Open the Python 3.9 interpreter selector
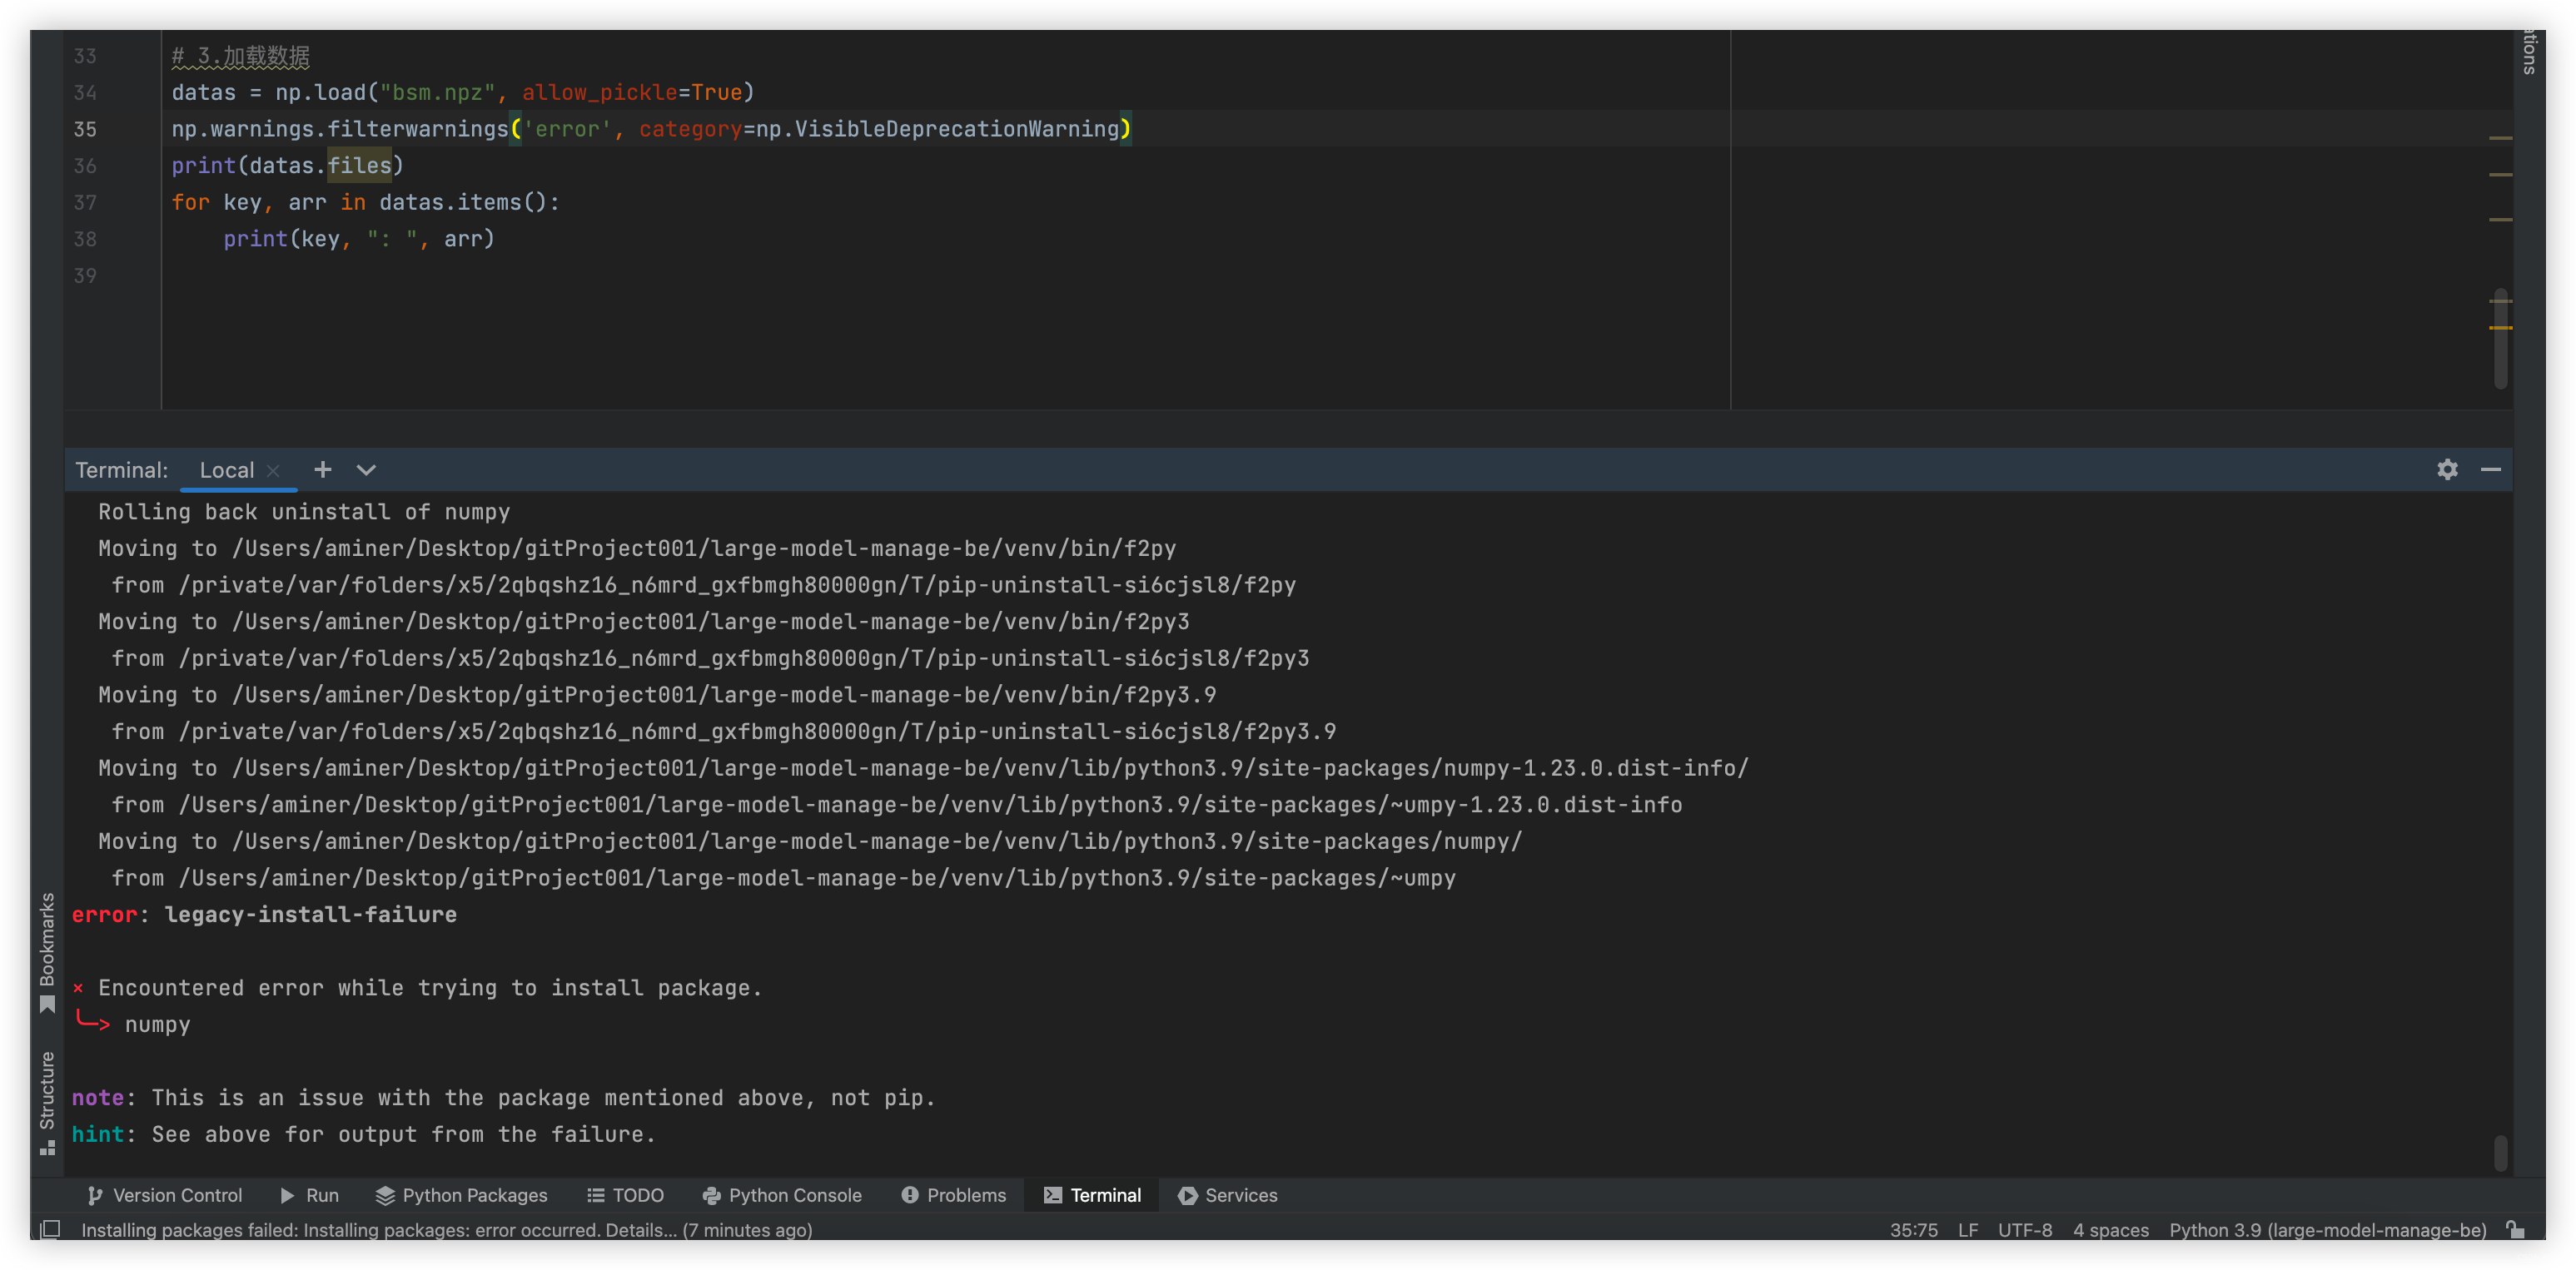 (2327, 1230)
